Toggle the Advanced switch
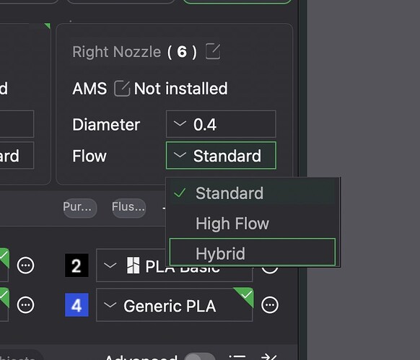Image resolution: width=420 pixels, height=360 pixels. [x=200, y=356]
